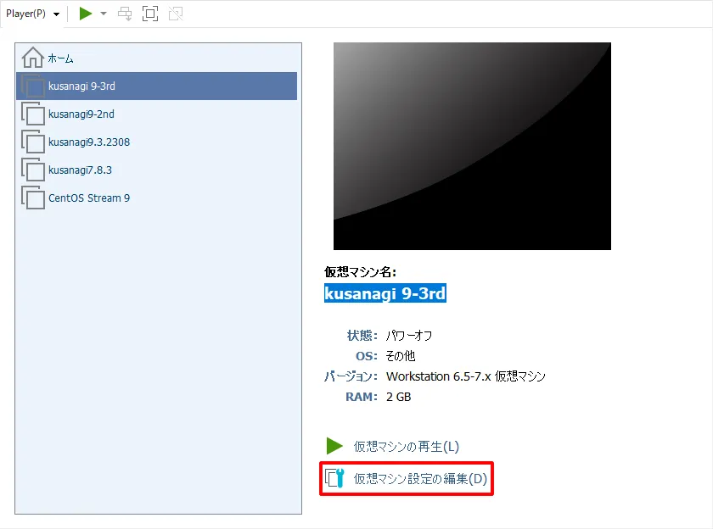Click the VM icon next to CentOS Stream 9
This screenshot has height=529, width=713.
[x=33, y=198]
